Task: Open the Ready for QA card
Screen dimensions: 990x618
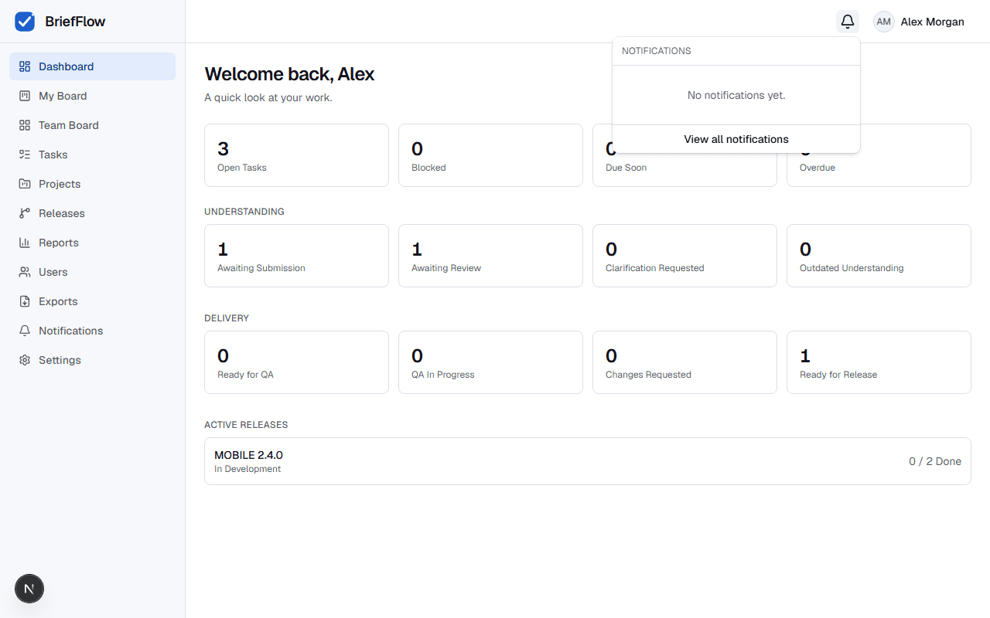Action: 296,362
